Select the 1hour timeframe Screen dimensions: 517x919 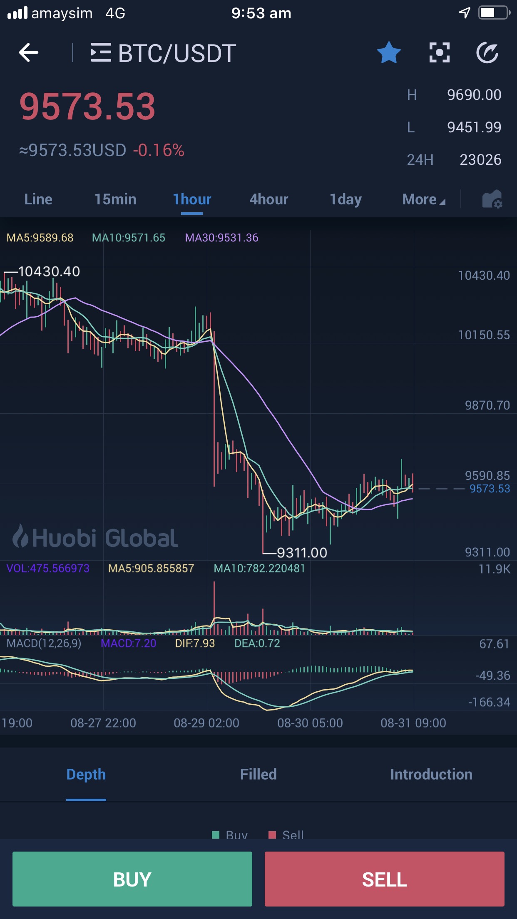[192, 199]
